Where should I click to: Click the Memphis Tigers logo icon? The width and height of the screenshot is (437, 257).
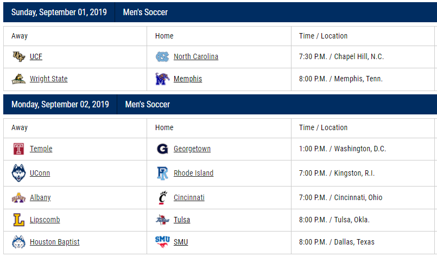click(162, 79)
